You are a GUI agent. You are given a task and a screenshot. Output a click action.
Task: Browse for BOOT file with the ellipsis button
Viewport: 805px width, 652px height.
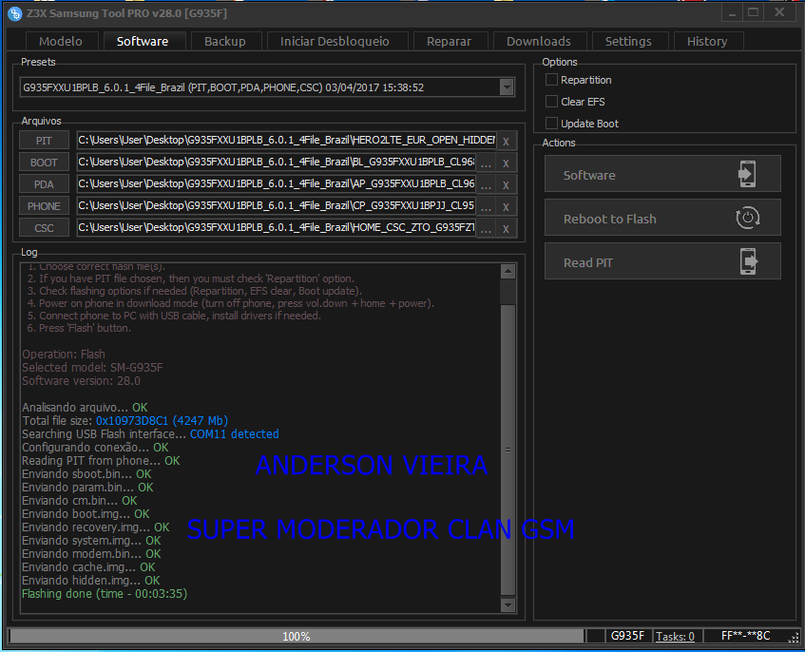(486, 163)
